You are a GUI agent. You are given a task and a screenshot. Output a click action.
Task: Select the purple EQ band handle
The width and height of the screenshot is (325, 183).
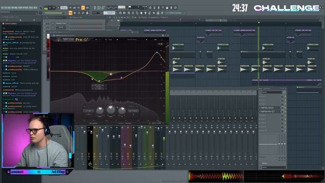coord(121,78)
